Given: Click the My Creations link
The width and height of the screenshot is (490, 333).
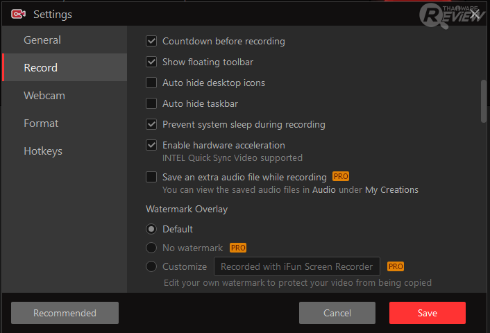Looking at the screenshot, I should click(391, 189).
